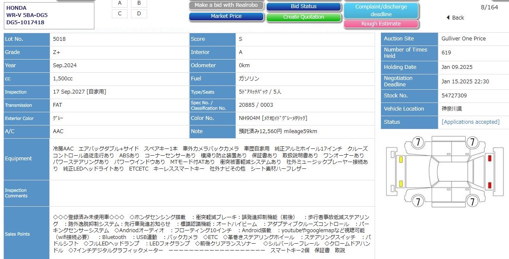
Task: Select the B image box
Action: point(139,3)
